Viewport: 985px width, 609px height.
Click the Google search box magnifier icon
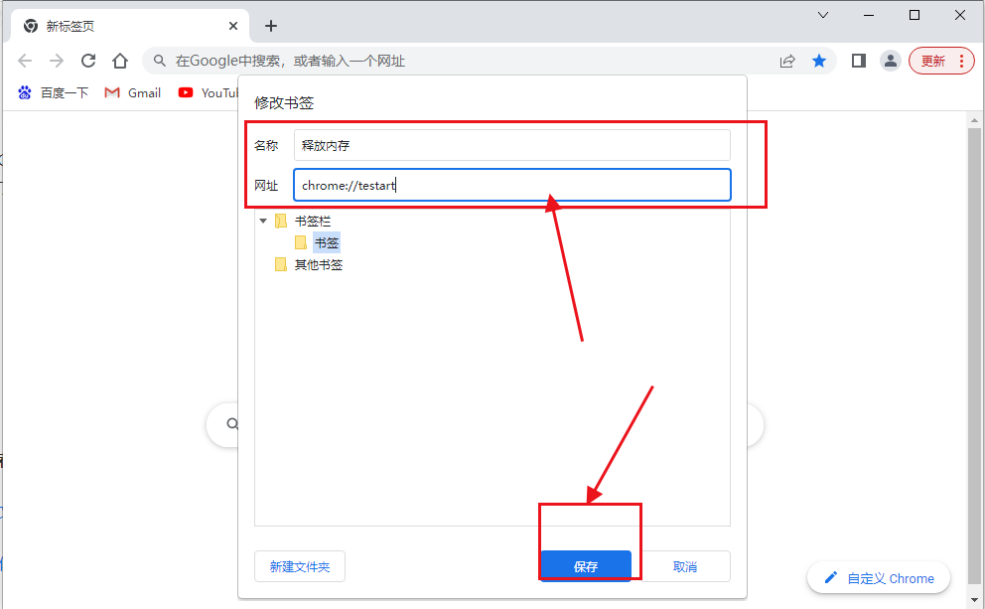(x=232, y=423)
